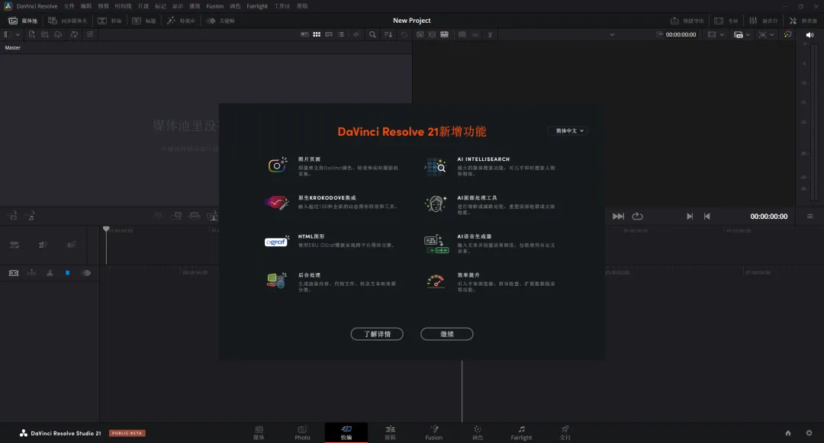824x443 pixels.
Task: Switch media pool to metadata view
Action: (x=304, y=34)
